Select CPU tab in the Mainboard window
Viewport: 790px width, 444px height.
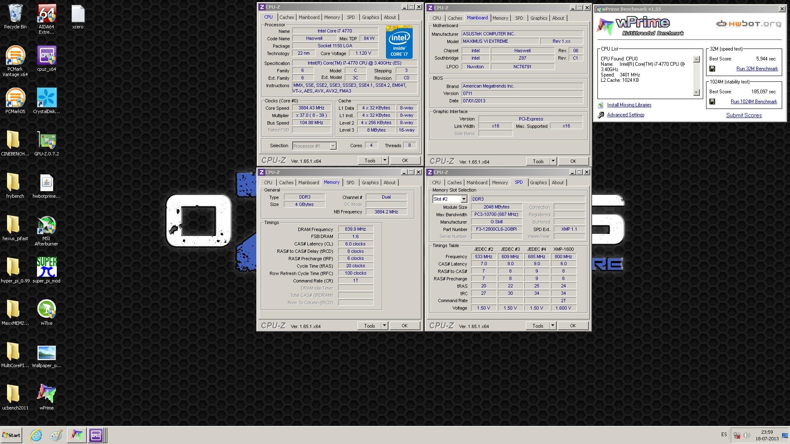(437, 18)
